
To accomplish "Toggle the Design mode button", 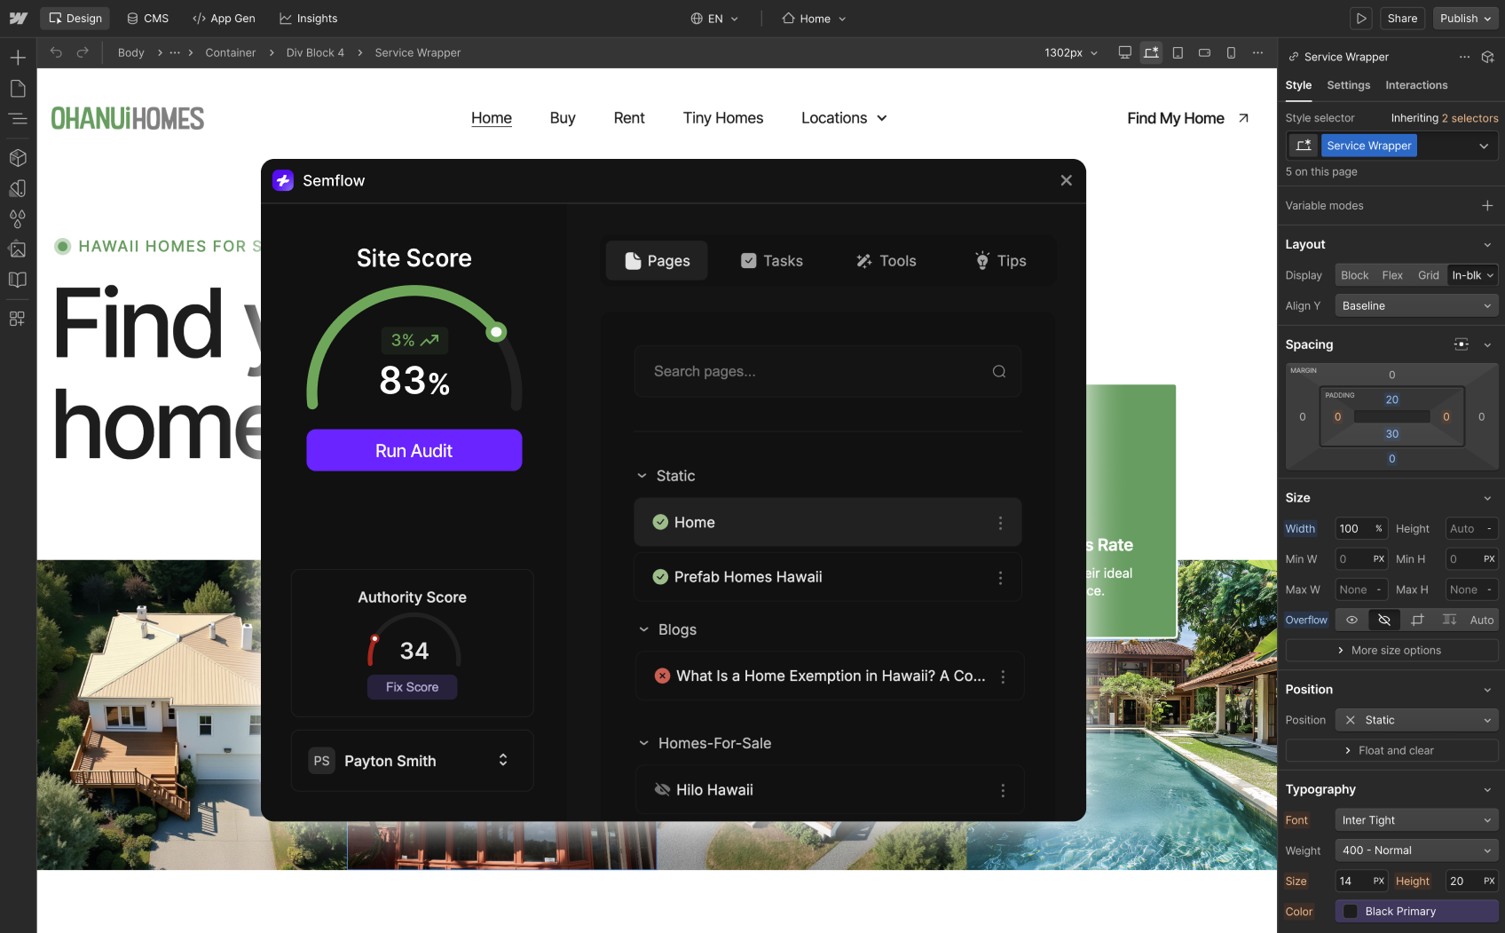I will click(75, 19).
